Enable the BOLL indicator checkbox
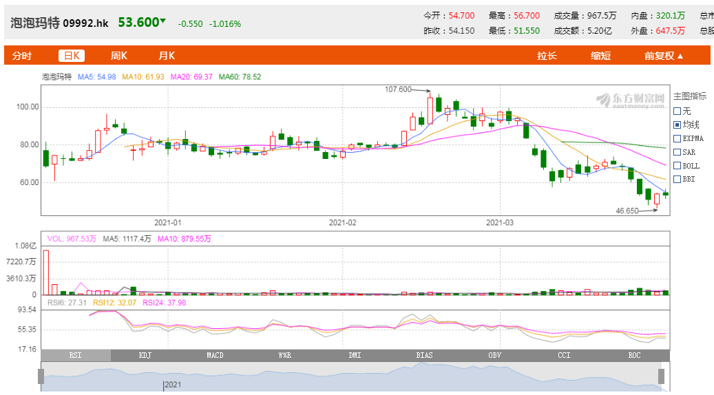The height and width of the screenshot is (395, 714). click(677, 166)
